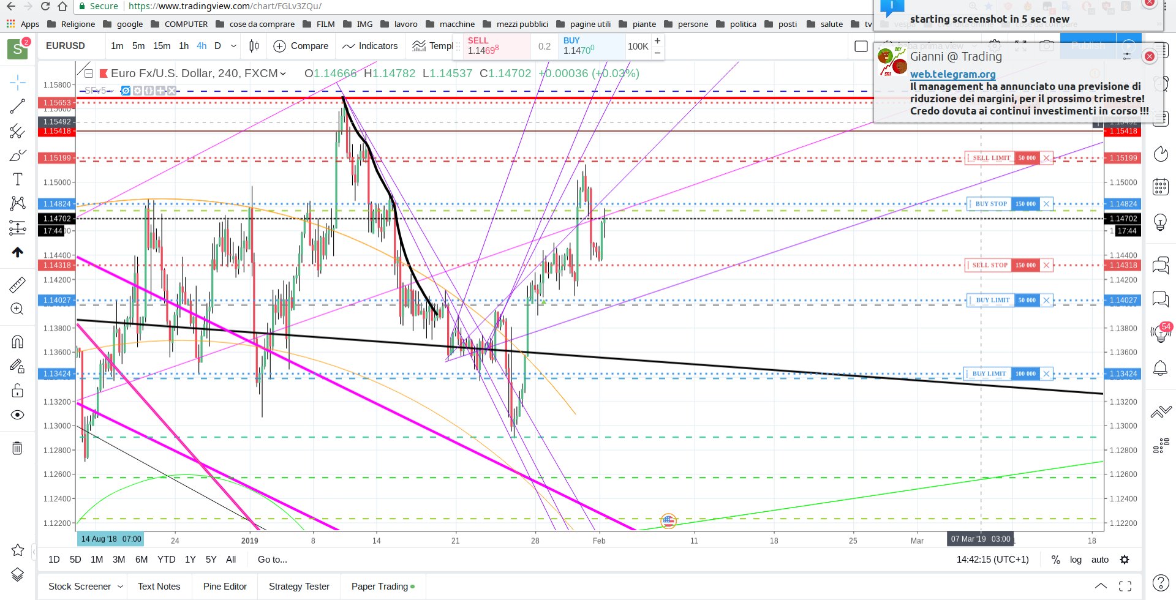Open the user profile avatar

pyautogui.click(x=18, y=49)
